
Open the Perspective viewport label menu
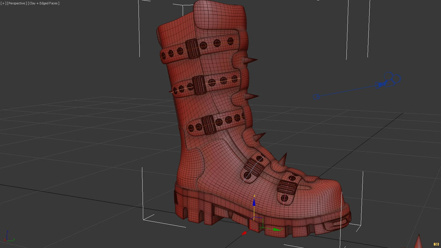17,3
